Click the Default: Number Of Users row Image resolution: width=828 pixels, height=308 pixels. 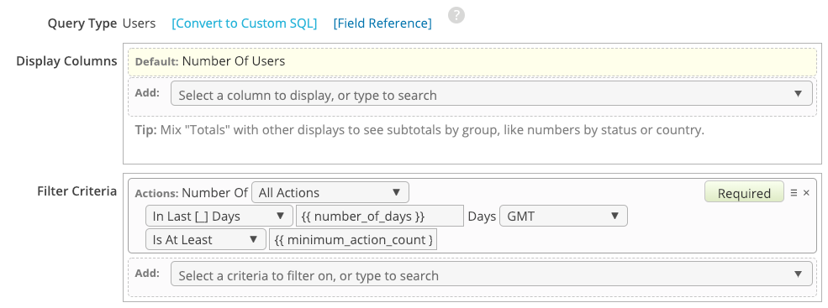pyautogui.click(x=472, y=62)
